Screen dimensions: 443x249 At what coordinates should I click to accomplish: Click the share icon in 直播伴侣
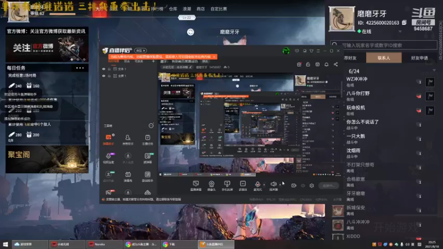[336, 64]
